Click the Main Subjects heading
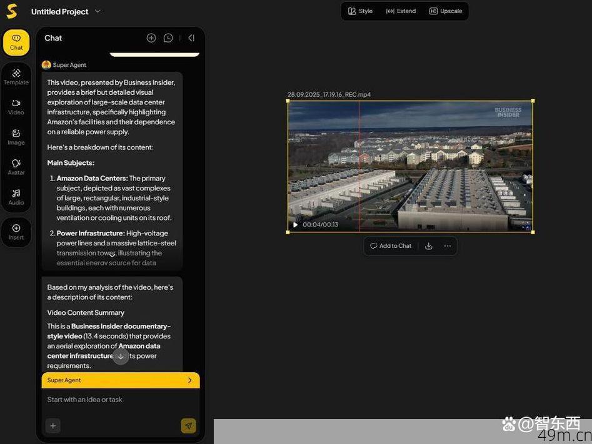The image size is (592, 444). pos(71,163)
